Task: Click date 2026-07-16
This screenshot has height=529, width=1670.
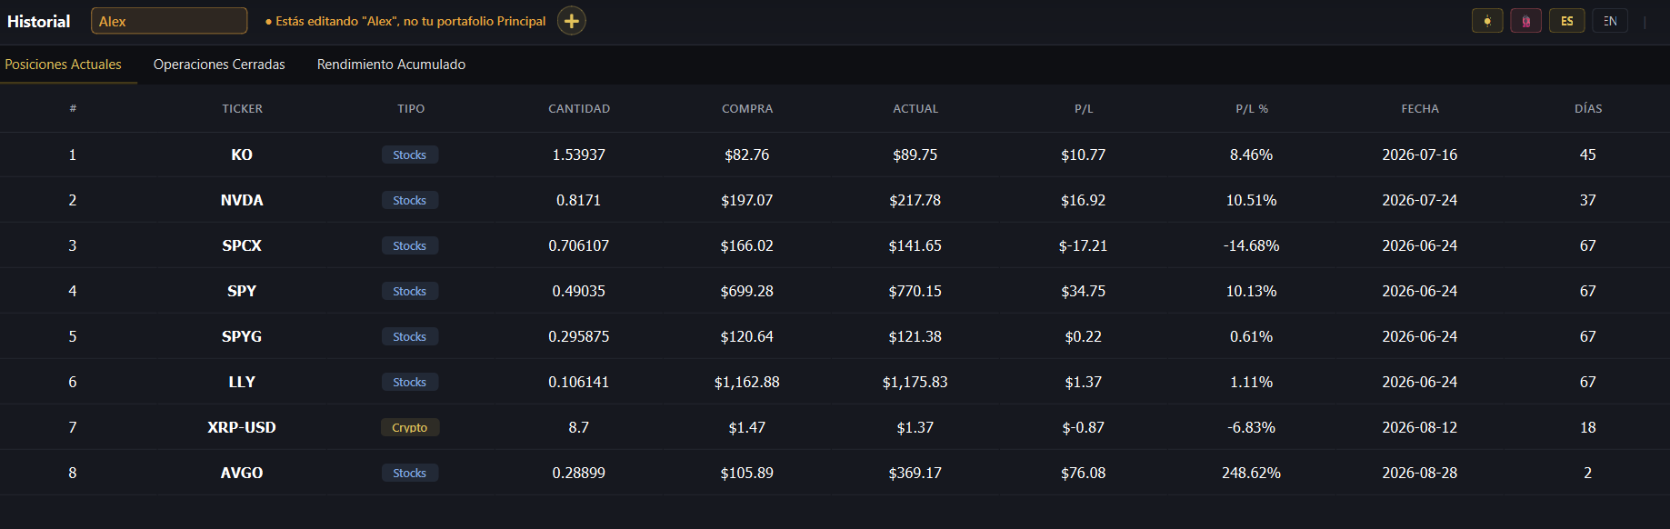Action: [x=1420, y=155]
